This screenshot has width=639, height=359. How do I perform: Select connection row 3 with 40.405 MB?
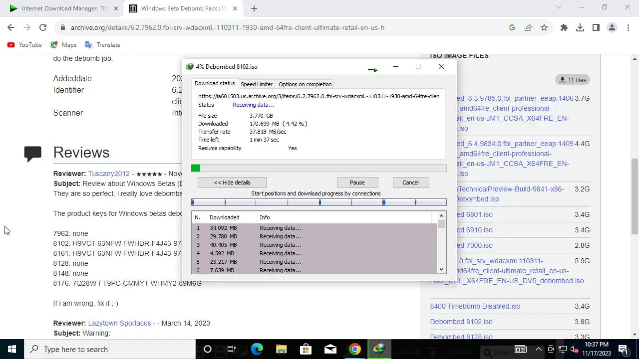315,245
